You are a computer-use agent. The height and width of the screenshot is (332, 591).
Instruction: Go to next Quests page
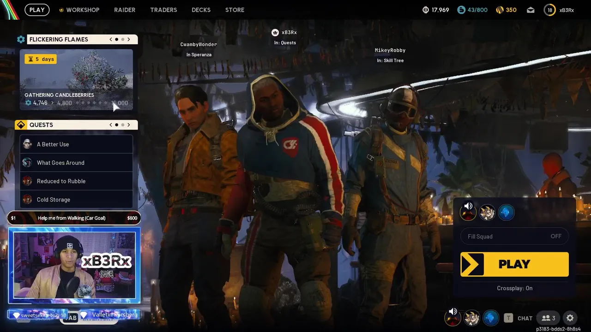coord(129,125)
